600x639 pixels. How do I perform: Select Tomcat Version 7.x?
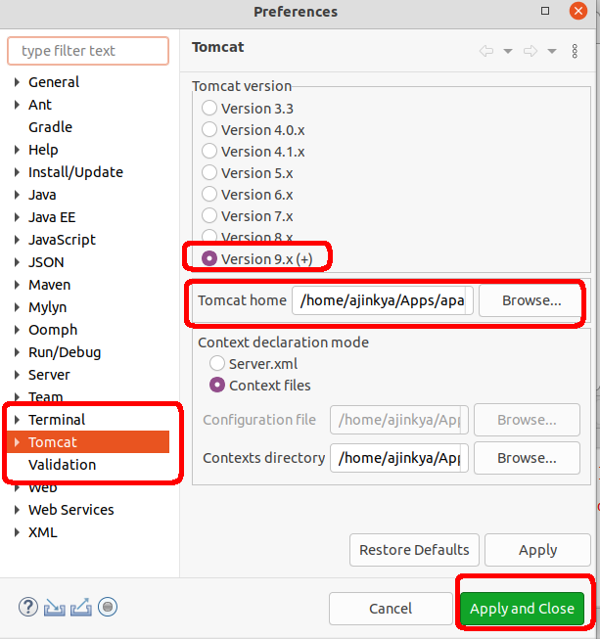(209, 216)
